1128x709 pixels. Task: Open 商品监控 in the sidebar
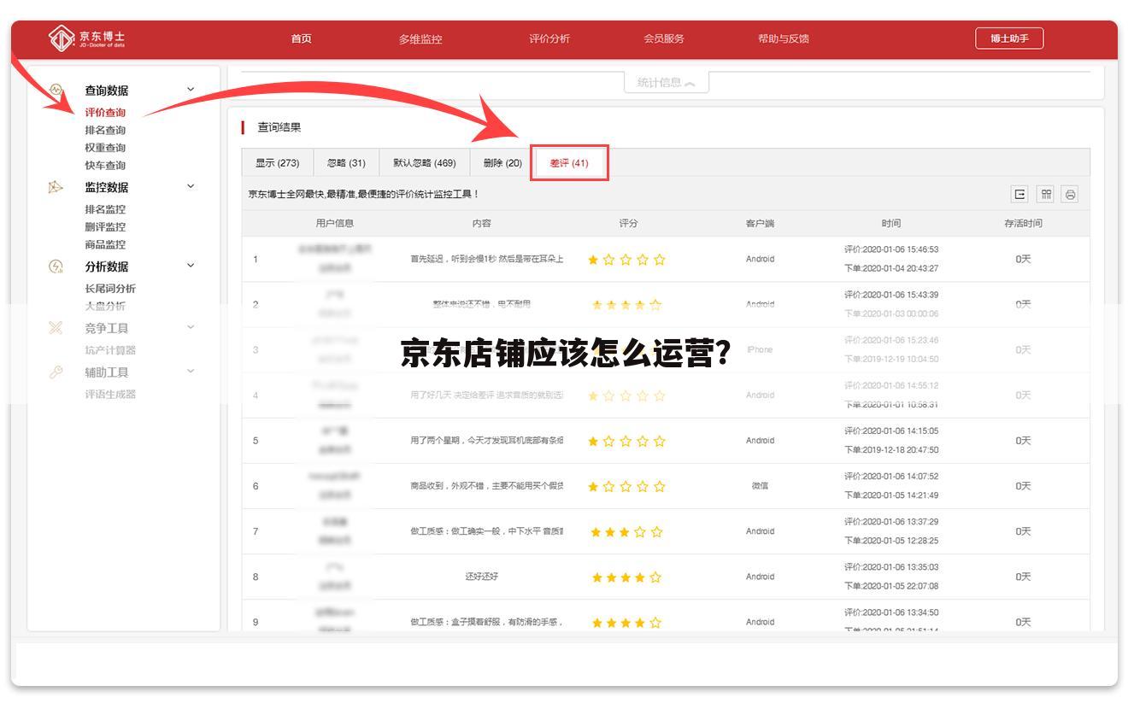pos(105,244)
